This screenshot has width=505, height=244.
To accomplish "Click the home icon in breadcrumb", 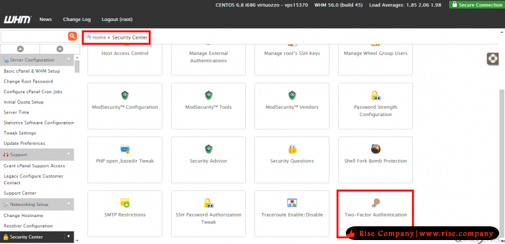I will [89, 37].
